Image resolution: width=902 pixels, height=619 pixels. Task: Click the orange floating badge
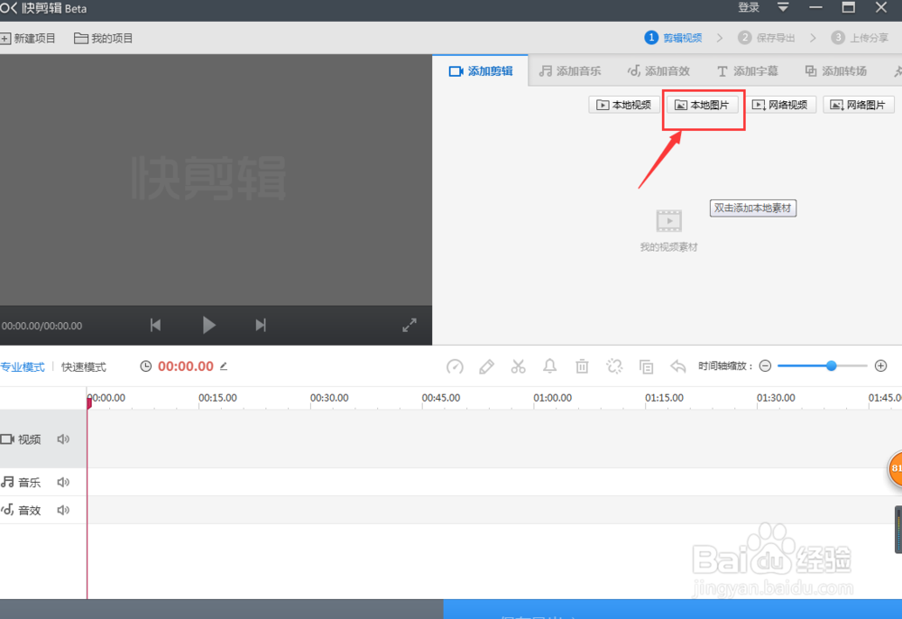click(895, 468)
